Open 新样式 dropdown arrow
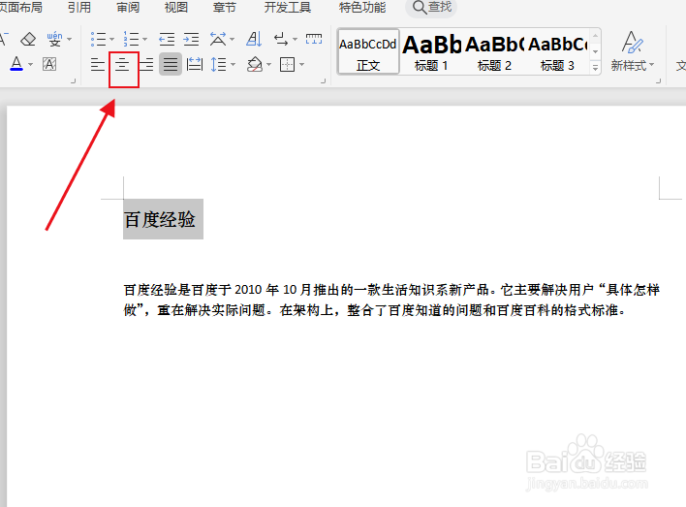This screenshot has width=686, height=507. tap(652, 65)
